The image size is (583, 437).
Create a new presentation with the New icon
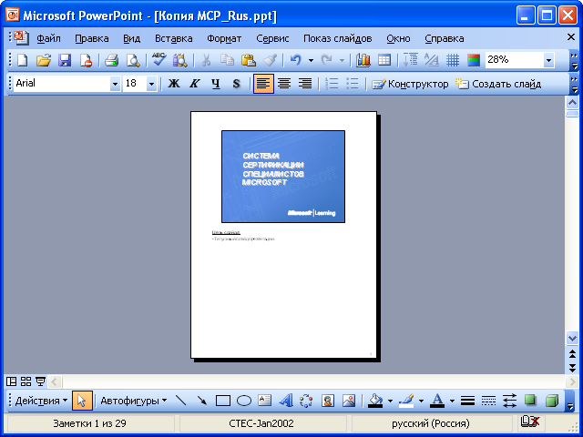(x=22, y=60)
